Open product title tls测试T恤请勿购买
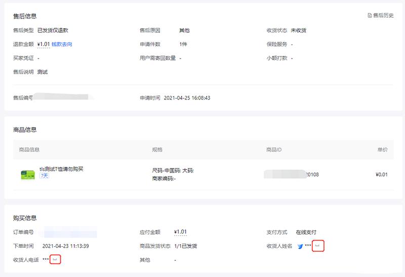This screenshot has width=405, height=277. click(x=61, y=169)
